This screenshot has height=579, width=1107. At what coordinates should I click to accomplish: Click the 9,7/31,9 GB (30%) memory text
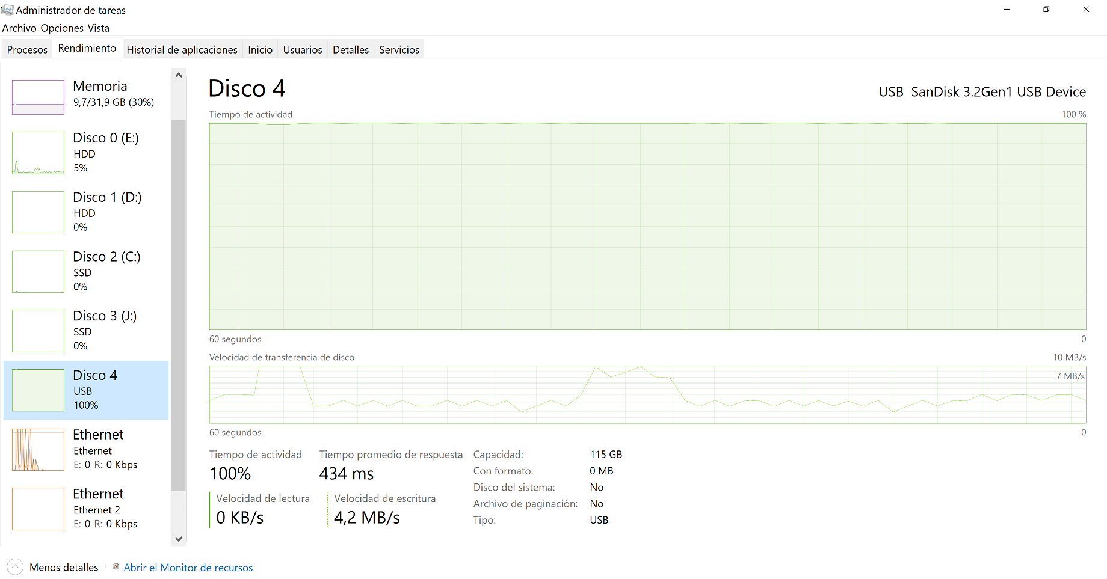(114, 102)
